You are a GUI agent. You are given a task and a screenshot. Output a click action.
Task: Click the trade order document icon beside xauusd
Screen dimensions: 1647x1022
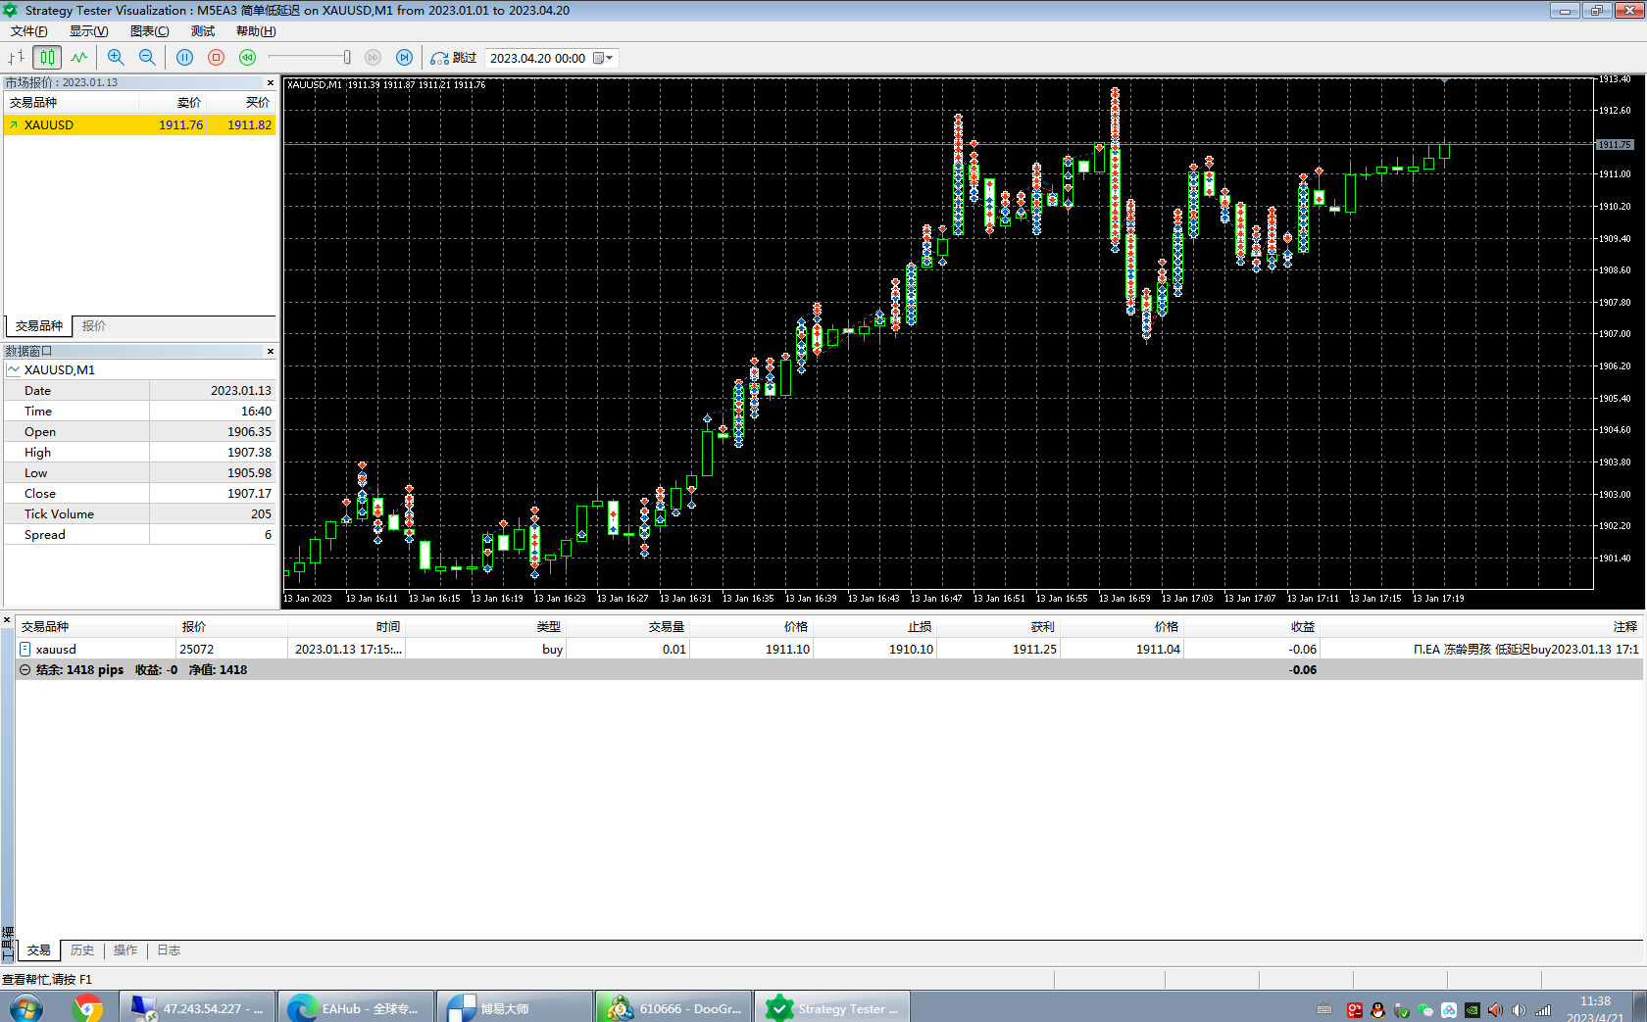(25, 650)
